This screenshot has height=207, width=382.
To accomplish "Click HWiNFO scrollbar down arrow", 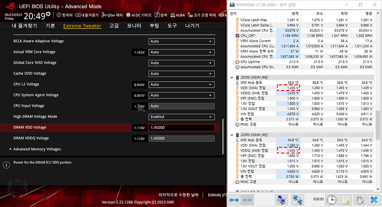I will pyautogui.click(x=378, y=189).
